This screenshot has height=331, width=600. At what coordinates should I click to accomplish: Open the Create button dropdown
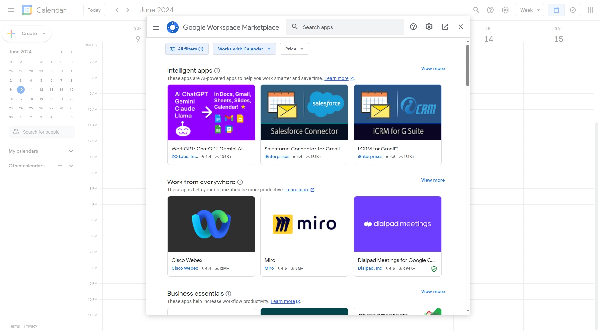pos(44,34)
